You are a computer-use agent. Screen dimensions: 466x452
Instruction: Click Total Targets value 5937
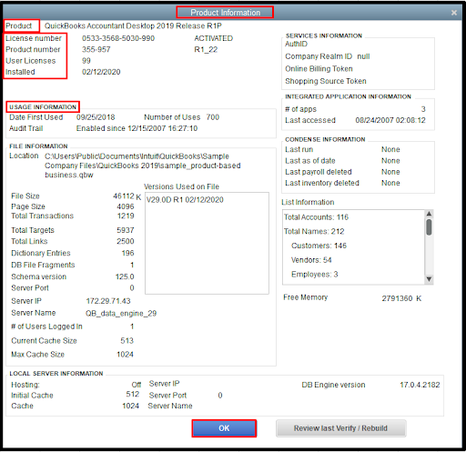coord(126,230)
